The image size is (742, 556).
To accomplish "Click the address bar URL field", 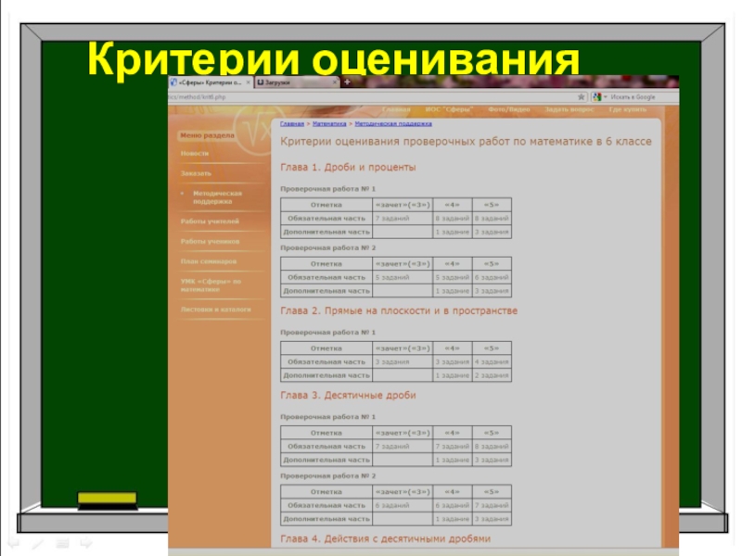I will tap(372, 97).
